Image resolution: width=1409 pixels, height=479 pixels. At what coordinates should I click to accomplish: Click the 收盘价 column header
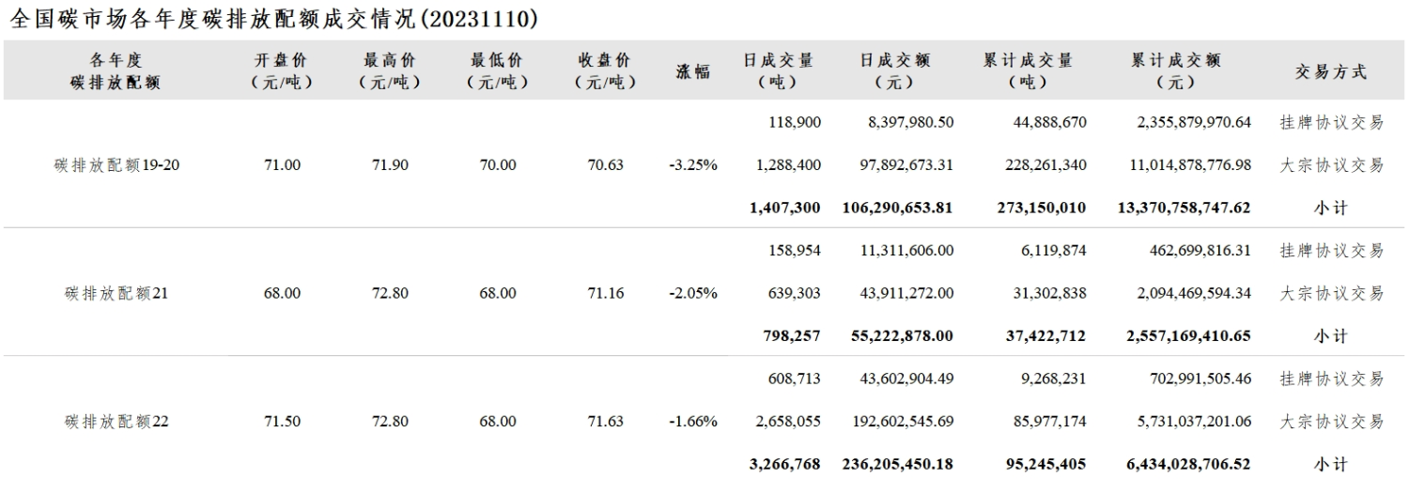point(606,71)
